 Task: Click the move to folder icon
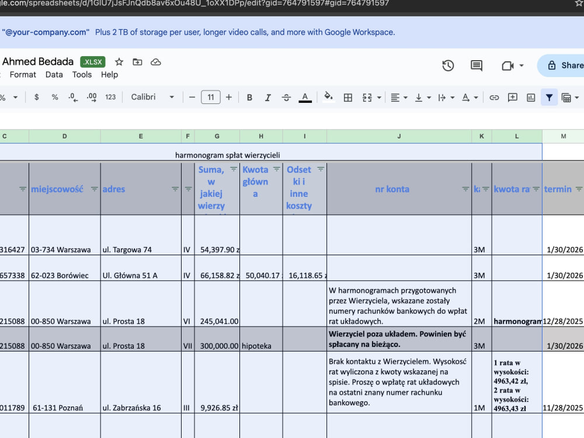(137, 62)
